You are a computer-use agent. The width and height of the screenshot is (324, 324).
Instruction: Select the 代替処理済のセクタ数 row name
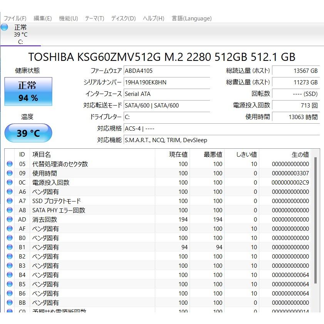pos(60,164)
